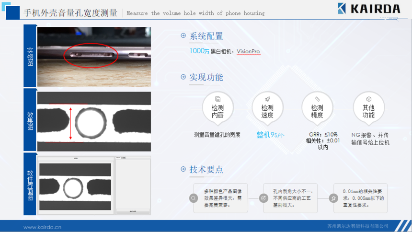Click the rocket icon above 检测速度
This screenshot has width=412, height=232.
(267, 99)
